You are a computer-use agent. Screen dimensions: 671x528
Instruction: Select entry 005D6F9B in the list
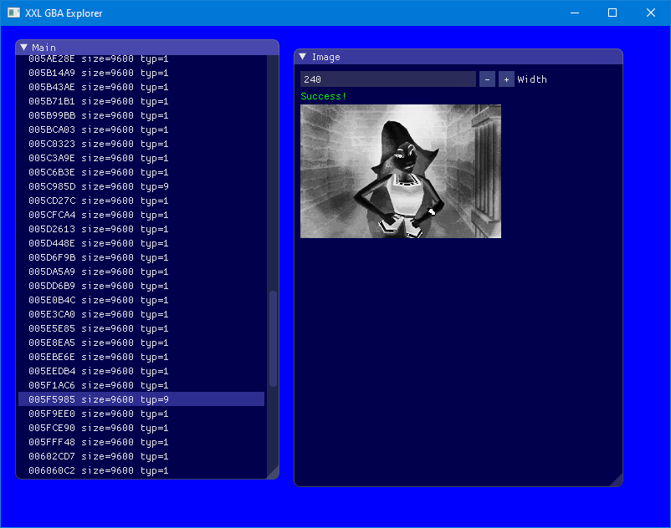pyautogui.click(x=141, y=257)
